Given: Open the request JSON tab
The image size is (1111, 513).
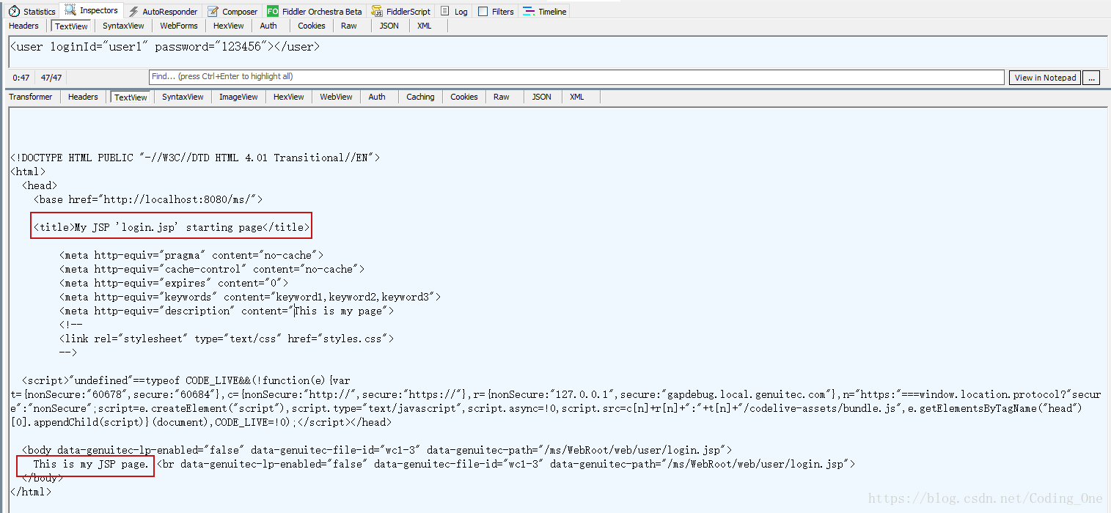Looking at the screenshot, I should point(389,26).
